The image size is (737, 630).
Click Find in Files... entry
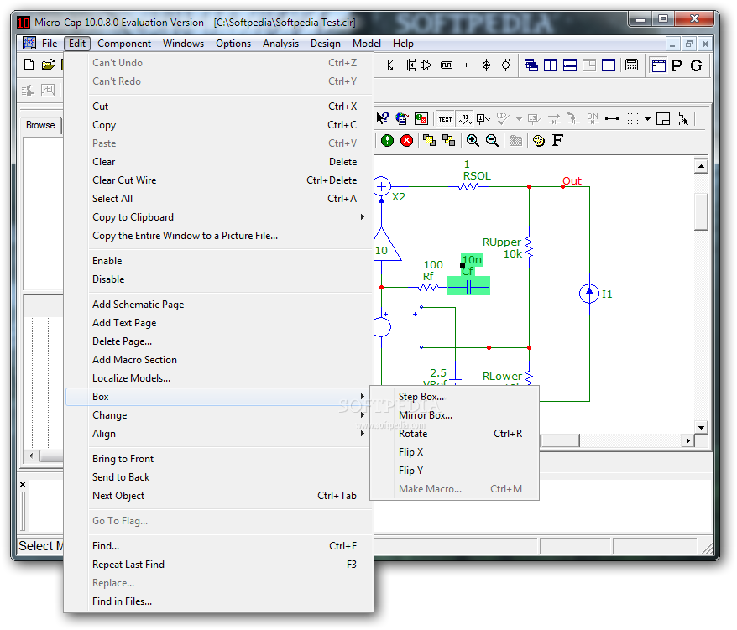218,601
